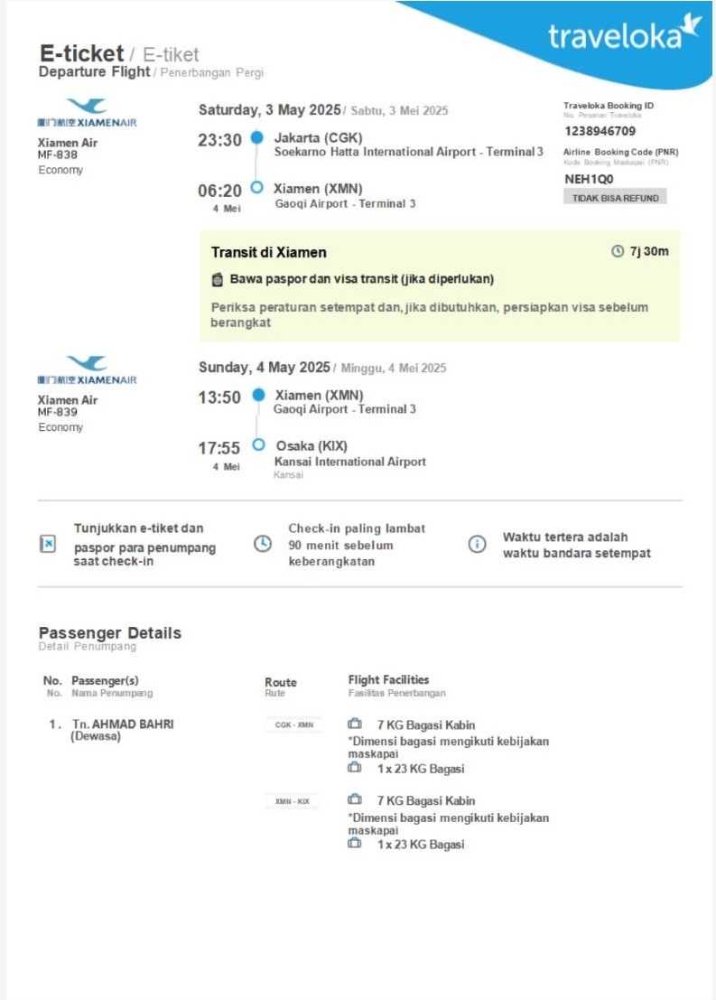This screenshot has width=716, height=1000.
Task: Click the Kansai International Airport text
Action: pos(350,462)
